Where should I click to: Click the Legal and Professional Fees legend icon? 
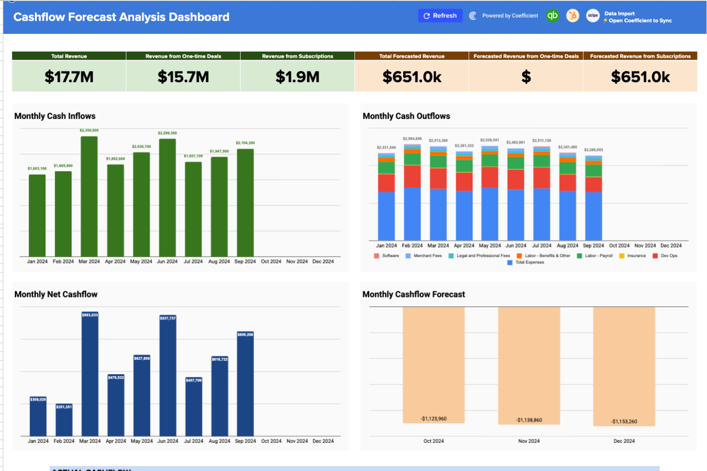pos(450,255)
